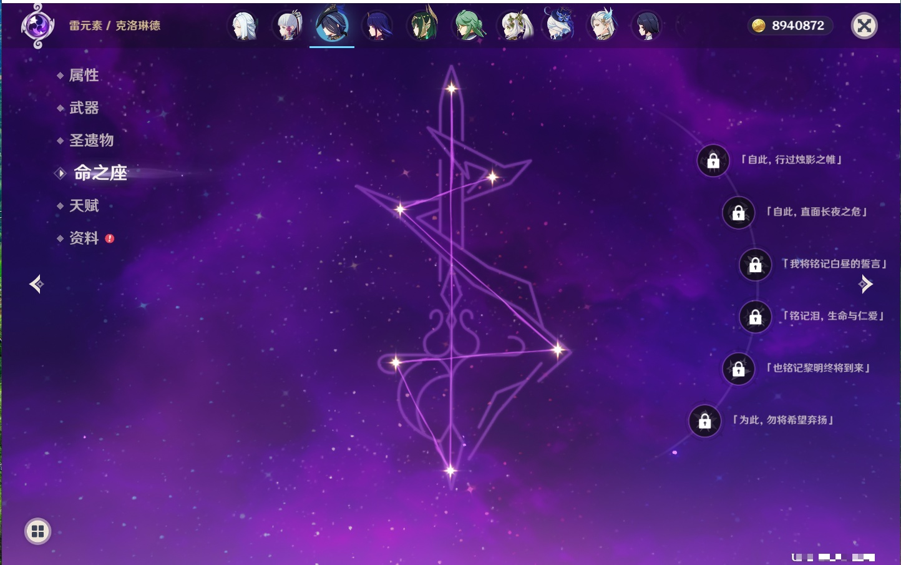The height and width of the screenshot is (565, 901).
Task: Click the red alert badge beside 资料
Action: (110, 238)
